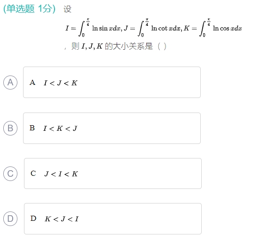Click the green 单选题 1分 label
Viewport: 260px width, 241px height.
click(x=29, y=8)
